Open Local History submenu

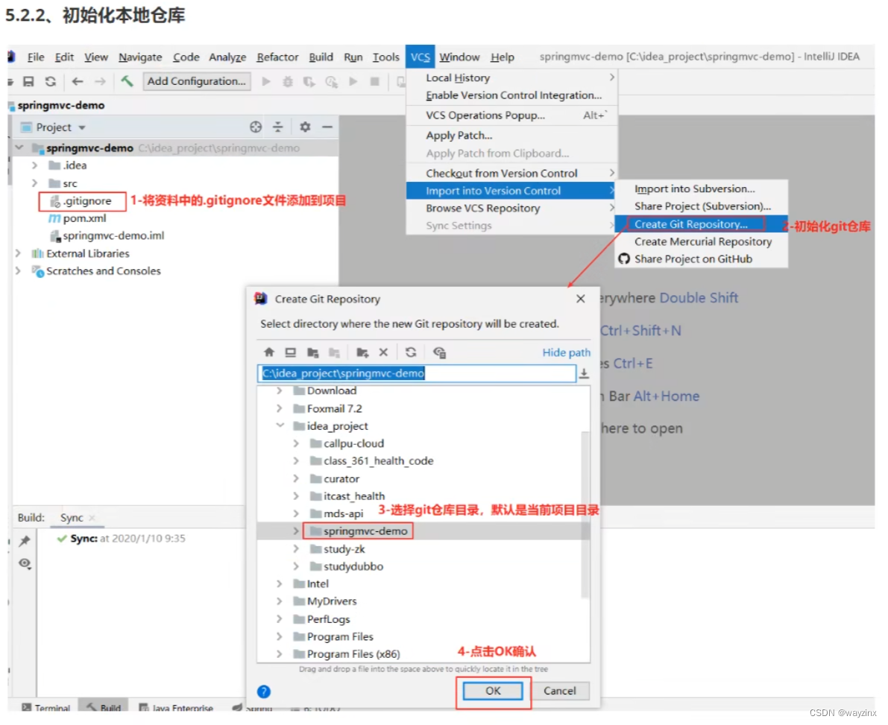coord(511,77)
